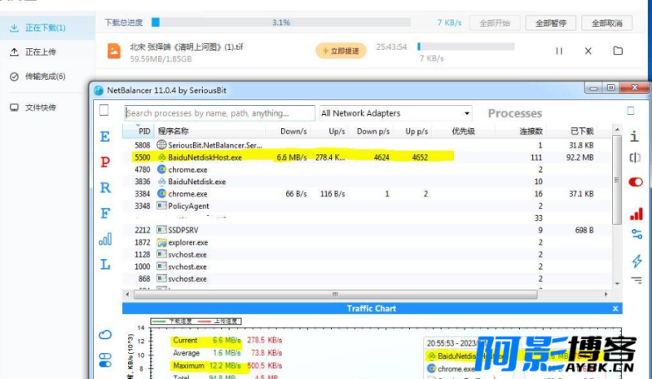Open the 传输完成(6) completed tab
Viewport: 652px width, 379px height.
(47, 77)
